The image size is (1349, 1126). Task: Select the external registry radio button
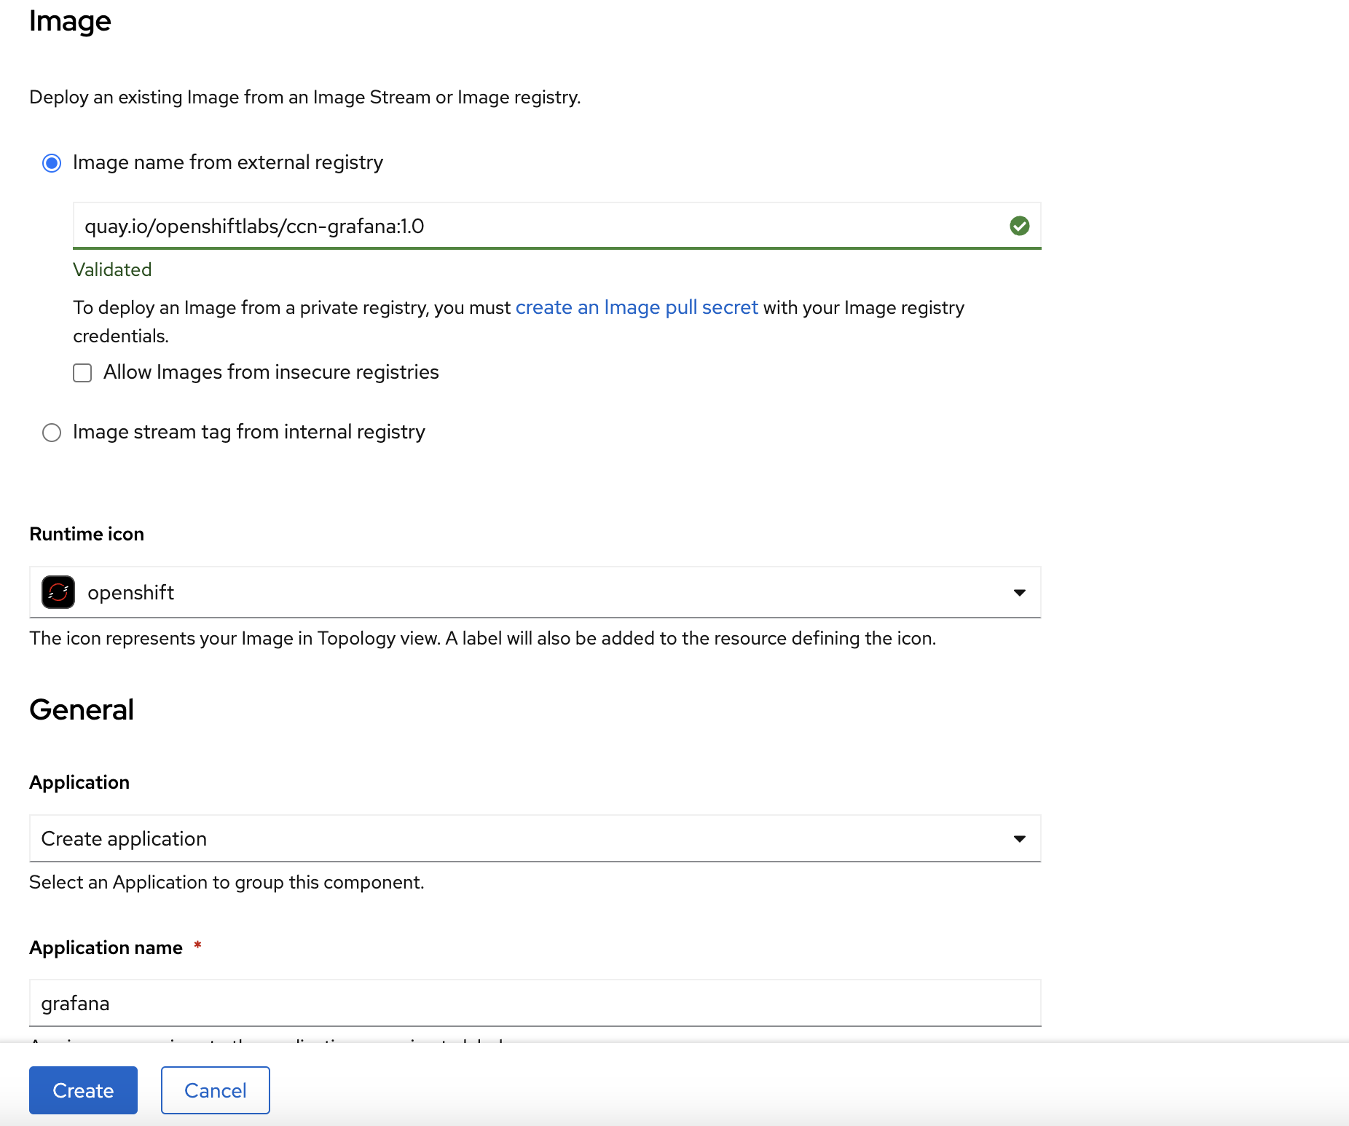coord(52,163)
